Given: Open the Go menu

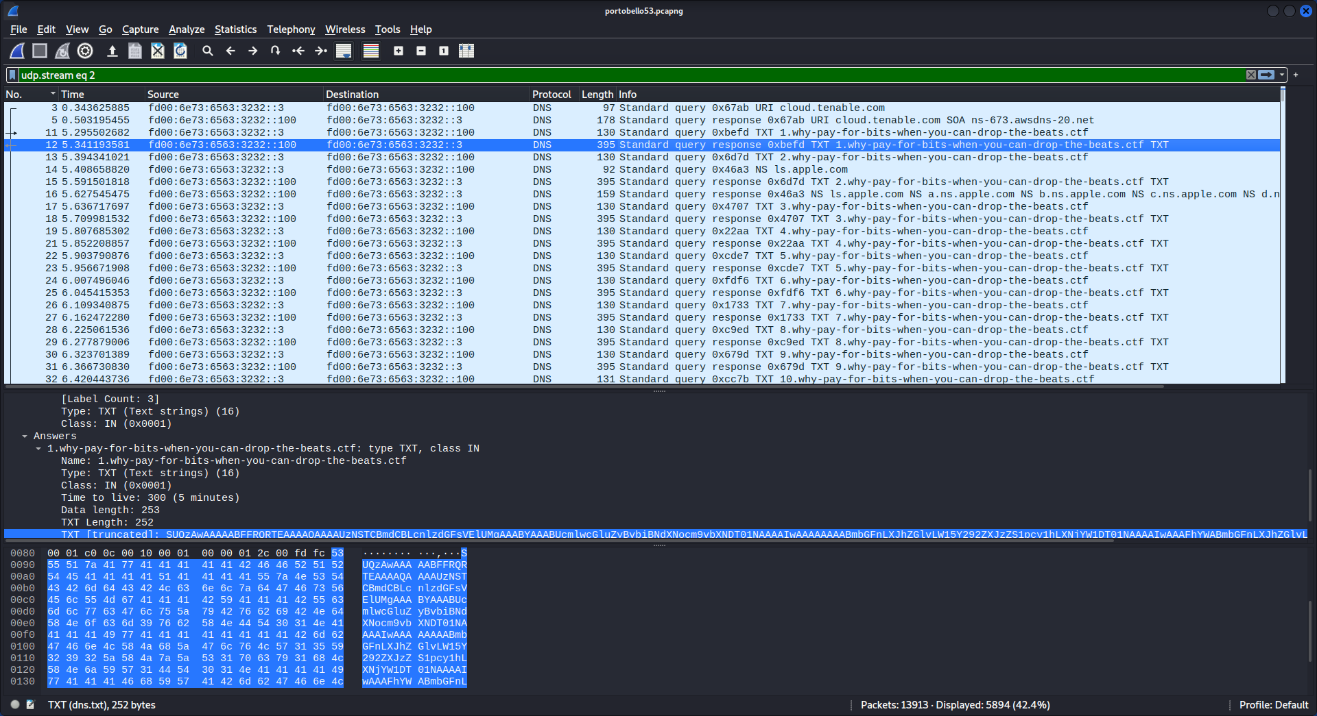Looking at the screenshot, I should click(x=105, y=29).
